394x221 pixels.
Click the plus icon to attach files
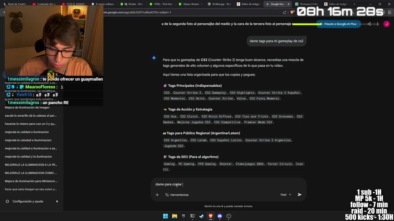pos(157,195)
